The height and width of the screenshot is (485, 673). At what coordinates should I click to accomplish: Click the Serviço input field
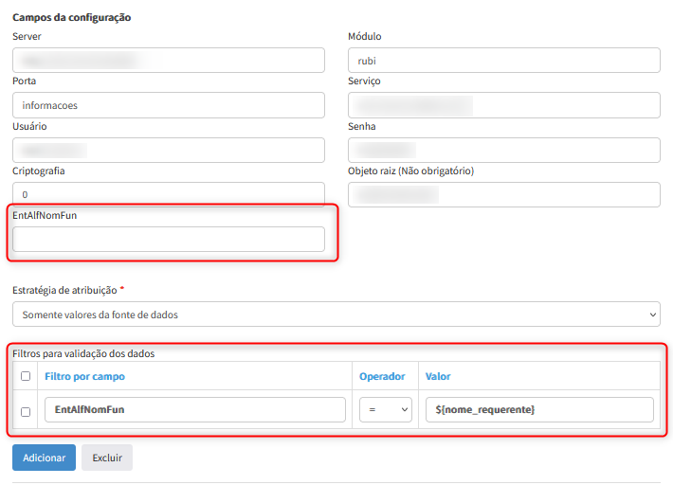point(503,105)
